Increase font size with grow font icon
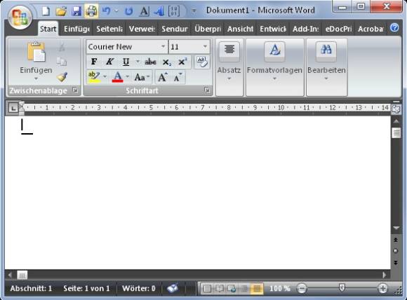Screen dimensions: 407x300 pos(163,77)
